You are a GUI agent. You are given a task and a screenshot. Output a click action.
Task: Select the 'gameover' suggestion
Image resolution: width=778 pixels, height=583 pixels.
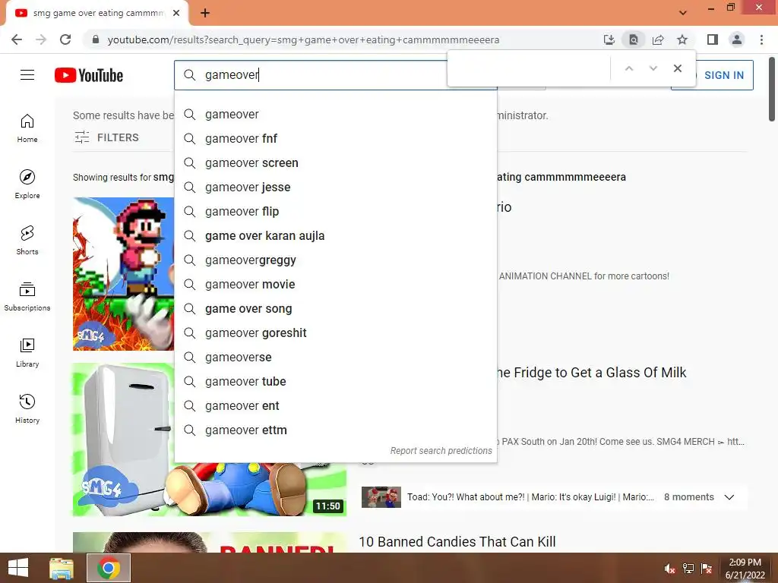pyautogui.click(x=336, y=115)
